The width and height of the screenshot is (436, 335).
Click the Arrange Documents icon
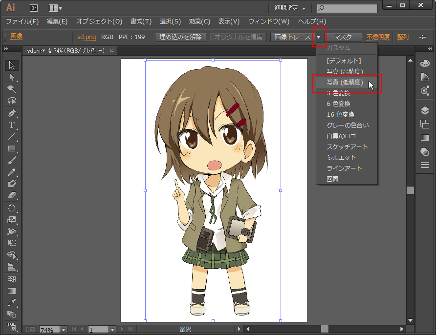pyautogui.click(x=55, y=8)
